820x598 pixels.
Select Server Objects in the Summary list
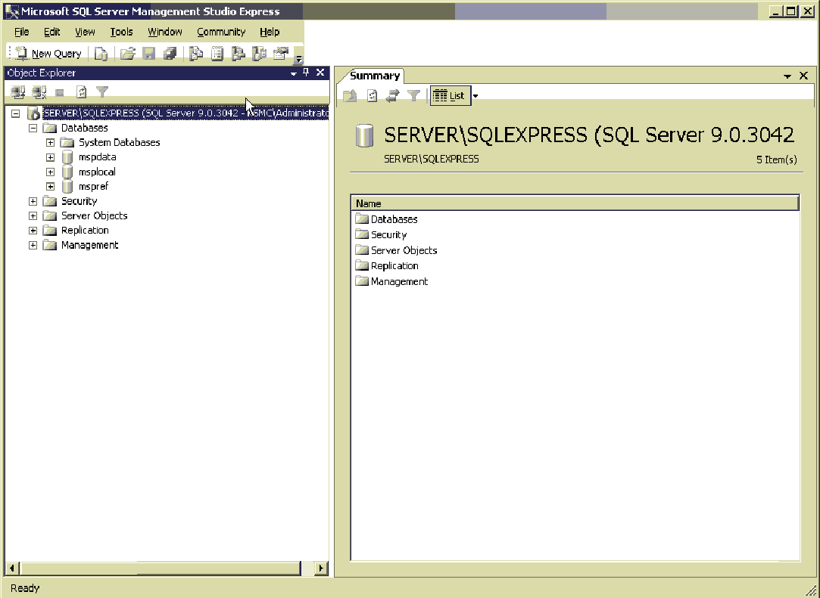coord(404,250)
